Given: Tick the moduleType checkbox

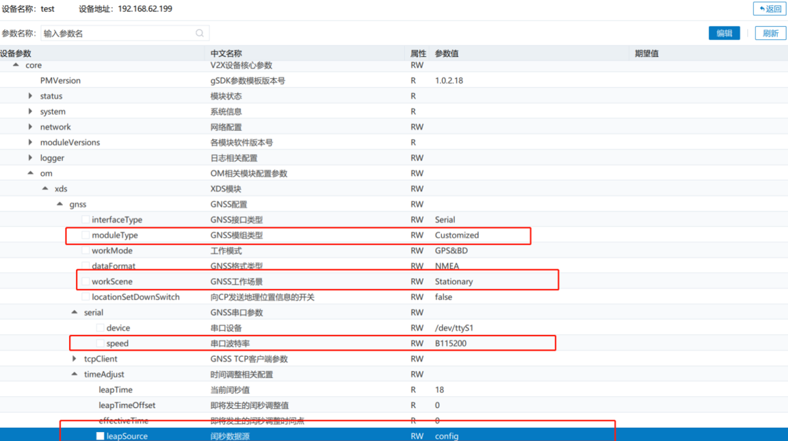Looking at the screenshot, I should (x=86, y=235).
